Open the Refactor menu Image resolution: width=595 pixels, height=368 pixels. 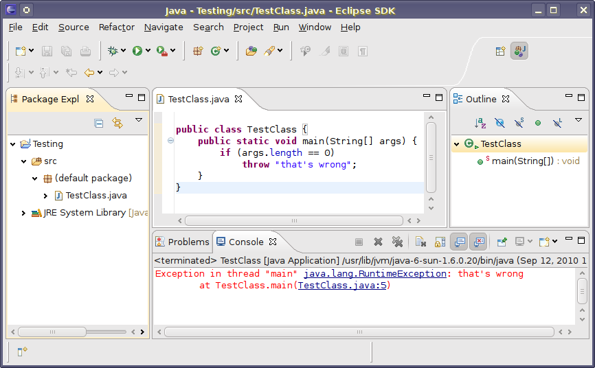point(116,27)
